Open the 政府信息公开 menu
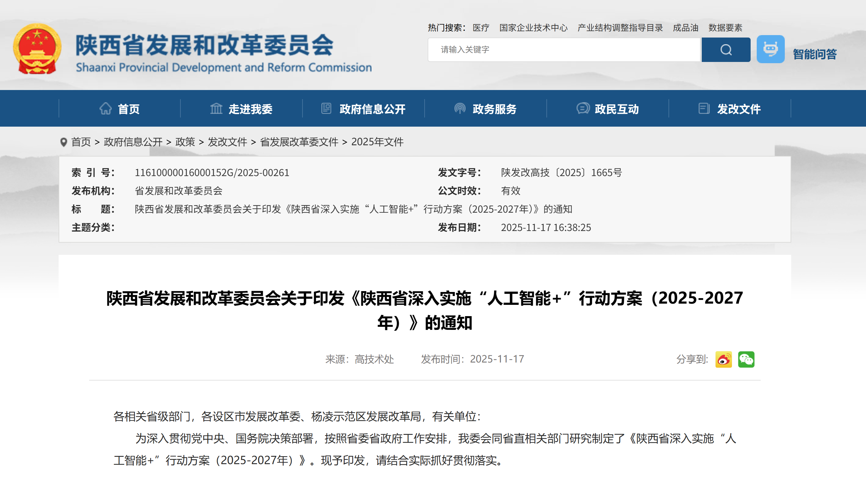The image size is (866, 480). [x=372, y=109]
